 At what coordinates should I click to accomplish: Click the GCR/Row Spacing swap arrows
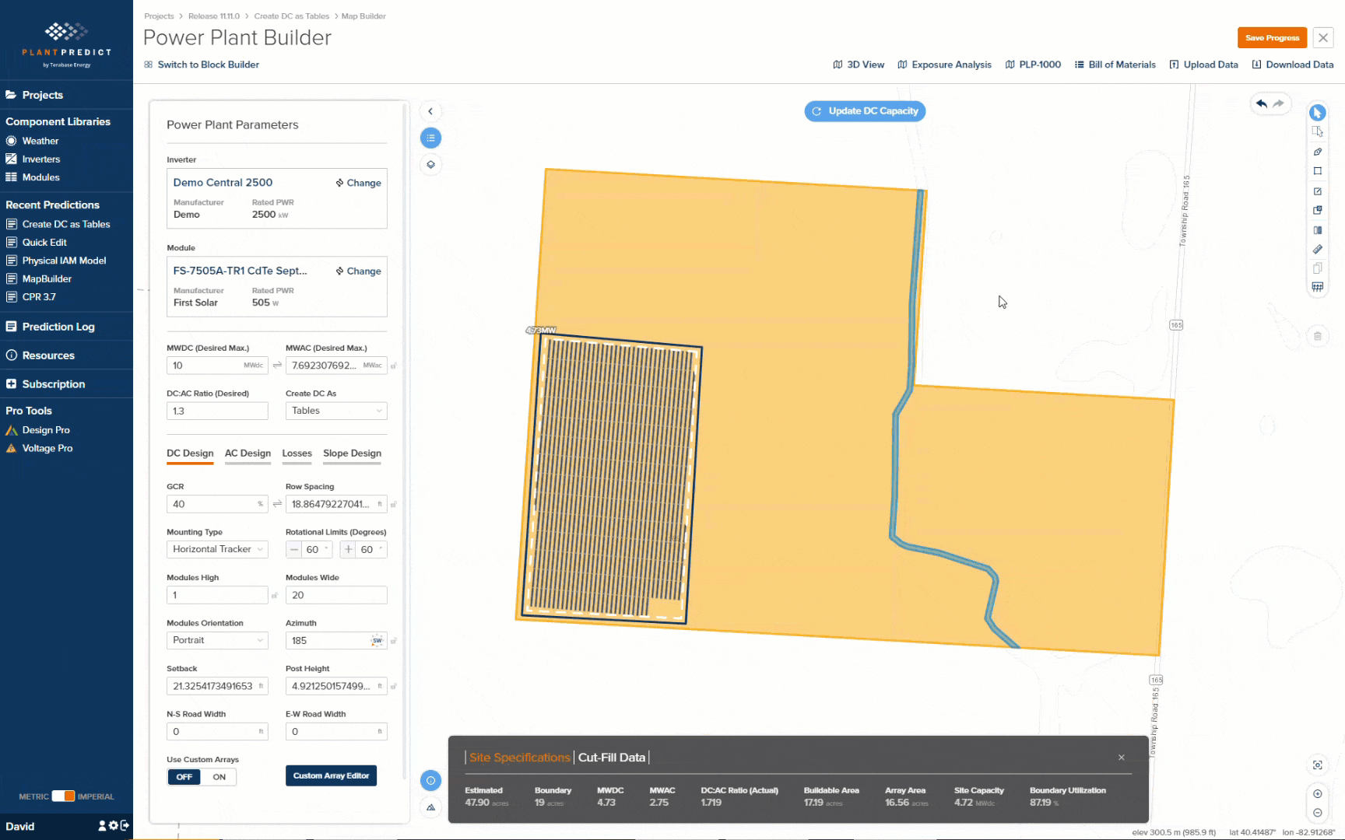(x=277, y=504)
